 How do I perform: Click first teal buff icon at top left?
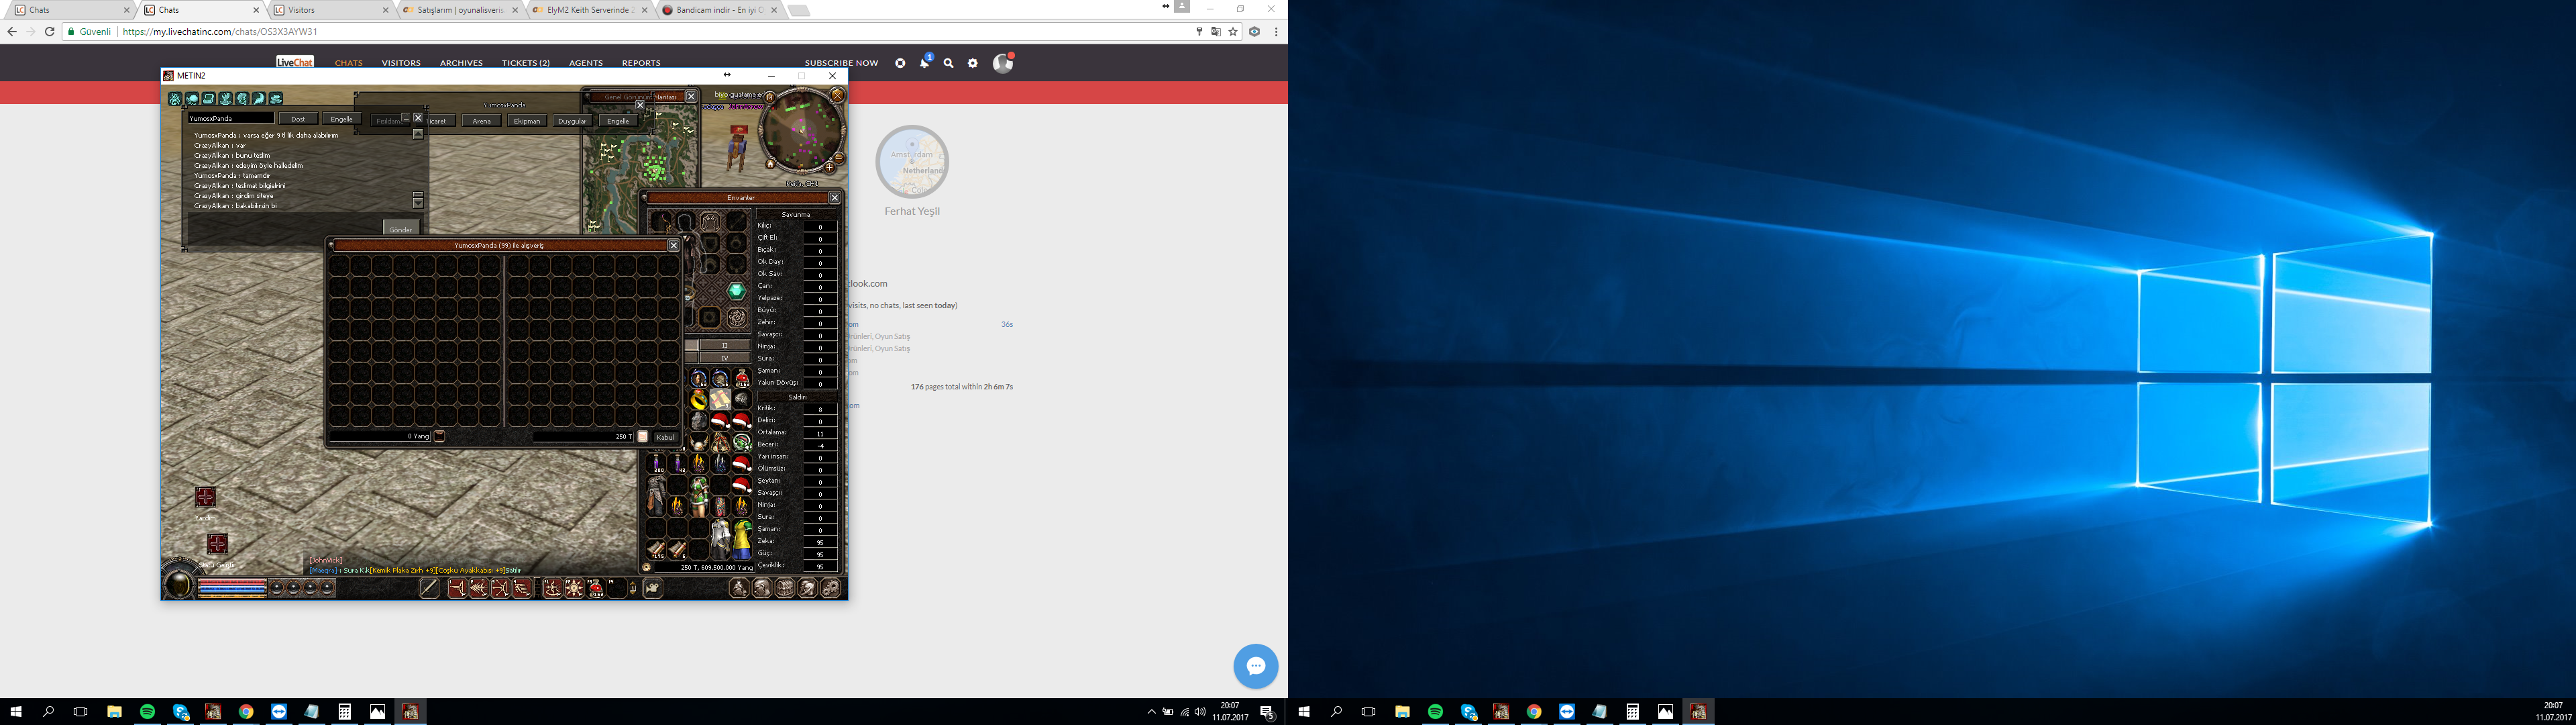click(x=175, y=98)
